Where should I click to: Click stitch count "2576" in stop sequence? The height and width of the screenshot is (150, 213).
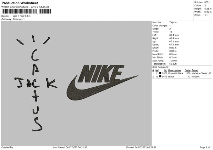[164, 73]
